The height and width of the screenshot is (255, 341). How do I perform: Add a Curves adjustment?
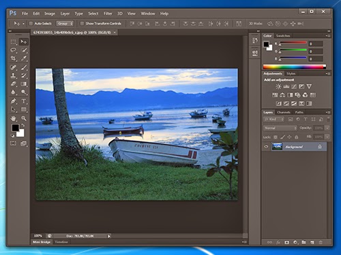click(294, 86)
